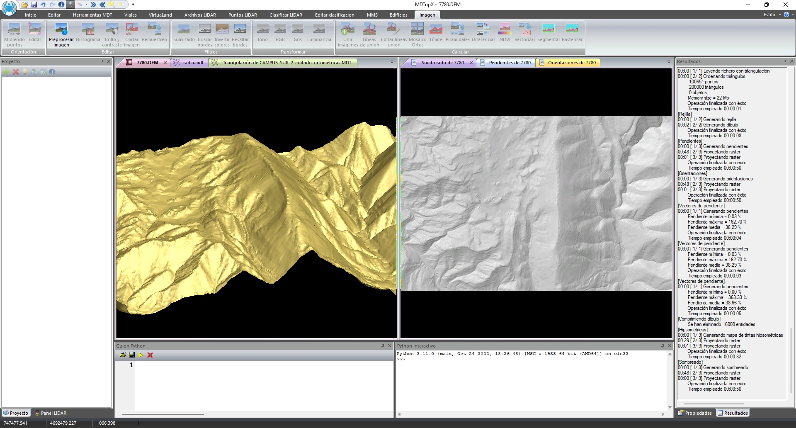Toggle the magnifier zoom tool in quick access
The height and width of the screenshot is (428, 796).
(x=70, y=5)
